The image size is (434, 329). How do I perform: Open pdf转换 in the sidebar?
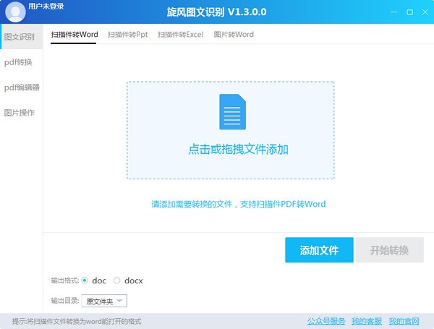coord(18,62)
